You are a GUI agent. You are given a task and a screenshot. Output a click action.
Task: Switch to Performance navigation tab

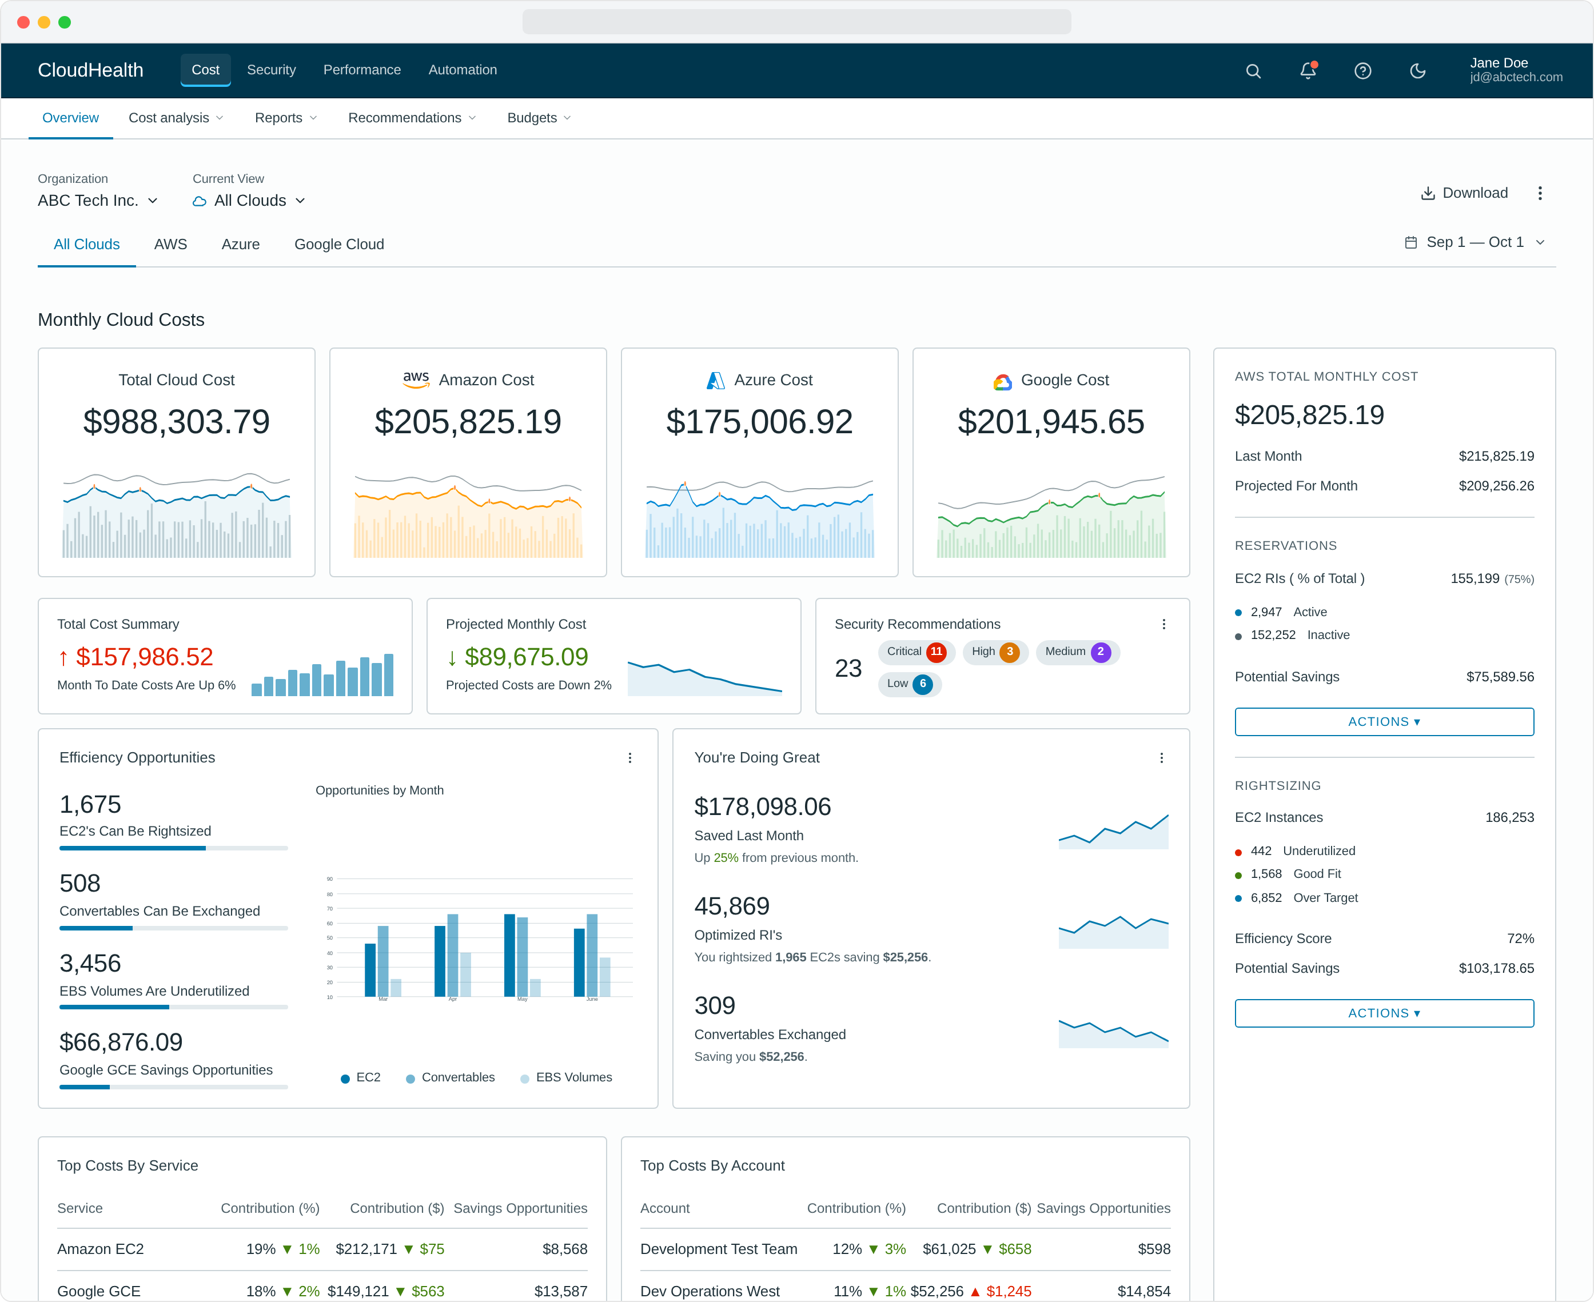[361, 70]
